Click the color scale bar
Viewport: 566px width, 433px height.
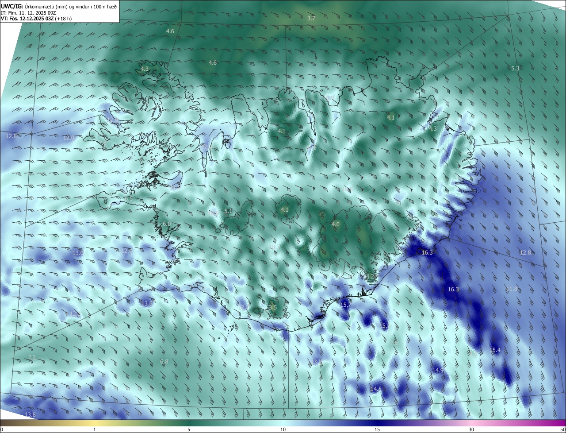pyautogui.click(x=283, y=423)
